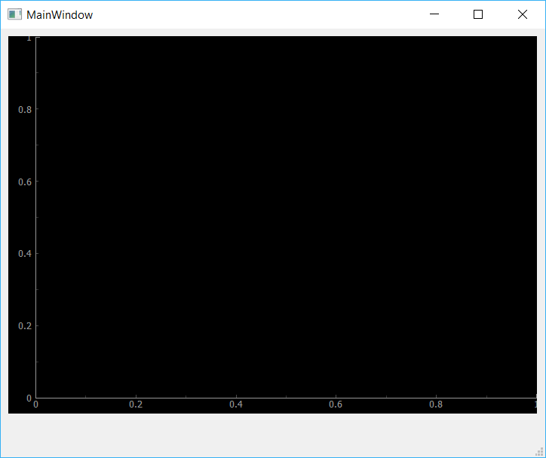
Task: Click the y-axis label 0.2
Action: [25, 326]
